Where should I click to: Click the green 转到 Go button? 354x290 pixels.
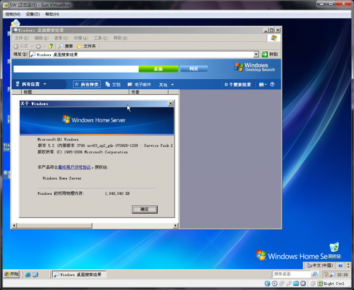pos(270,54)
